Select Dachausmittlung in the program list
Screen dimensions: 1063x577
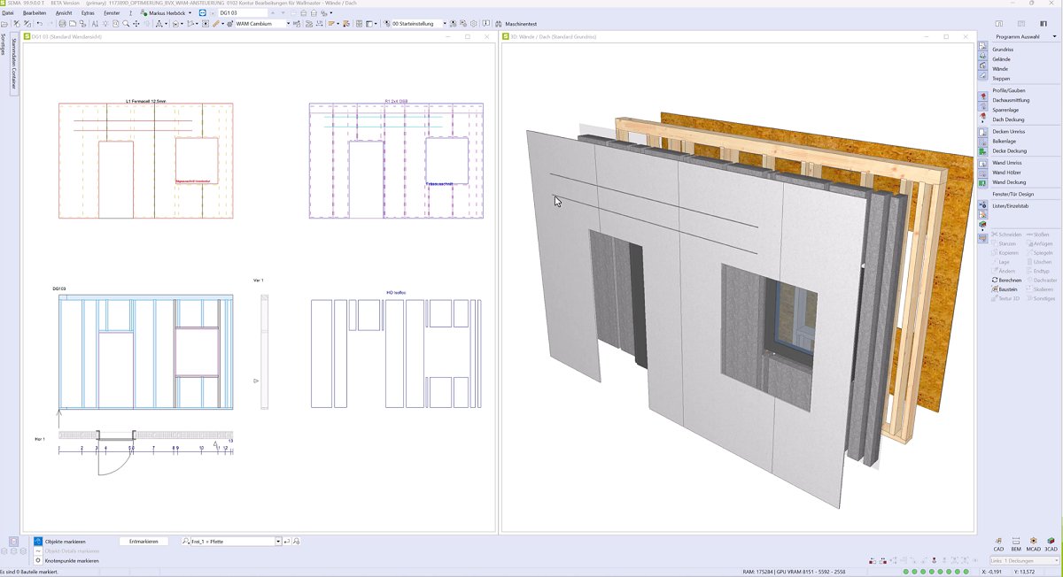click(x=1011, y=100)
